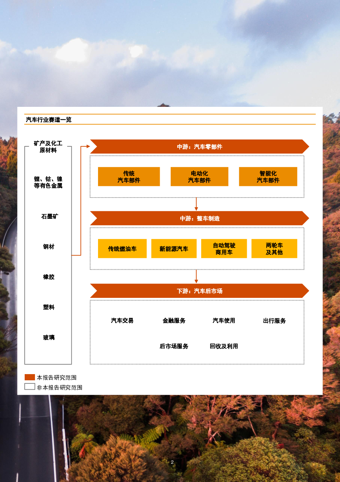Select the 石墨矿 raw material item
340x482 pixels.
pyautogui.click(x=49, y=216)
